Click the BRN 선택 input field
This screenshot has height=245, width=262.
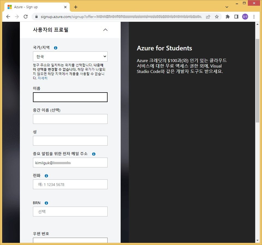[70, 212]
